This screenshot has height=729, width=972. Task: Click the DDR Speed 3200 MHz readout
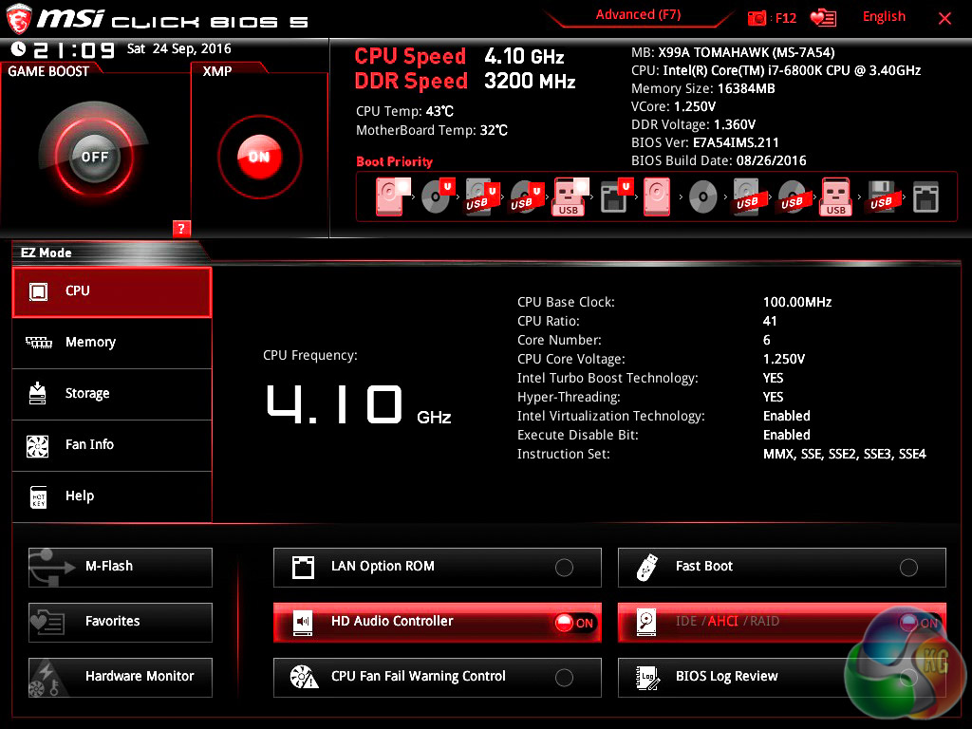click(465, 82)
